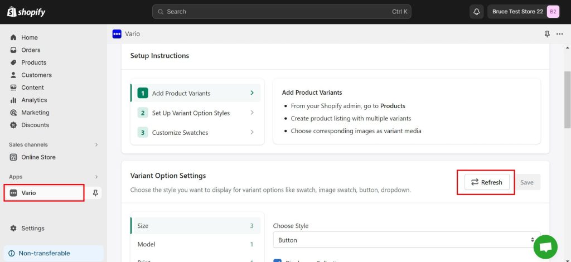
Task: Click the Online Store icon
Action: point(13,157)
